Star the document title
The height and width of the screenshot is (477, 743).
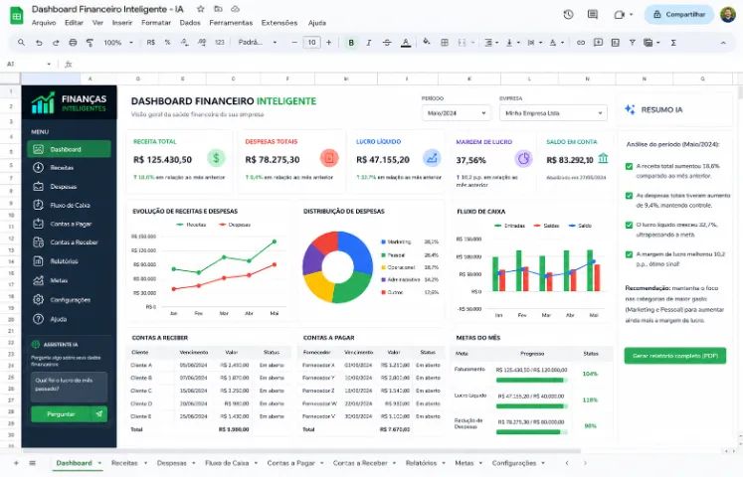click(201, 9)
